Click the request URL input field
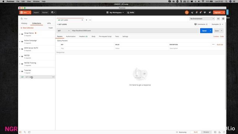This screenshot has height=134, width=238. (x=135, y=31)
